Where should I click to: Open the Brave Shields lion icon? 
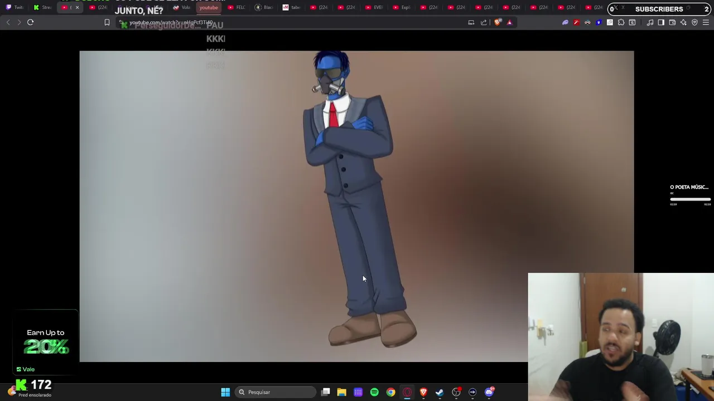tap(498, 22)
